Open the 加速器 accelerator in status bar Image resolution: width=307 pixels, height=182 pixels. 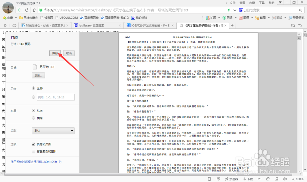point(231,179)
